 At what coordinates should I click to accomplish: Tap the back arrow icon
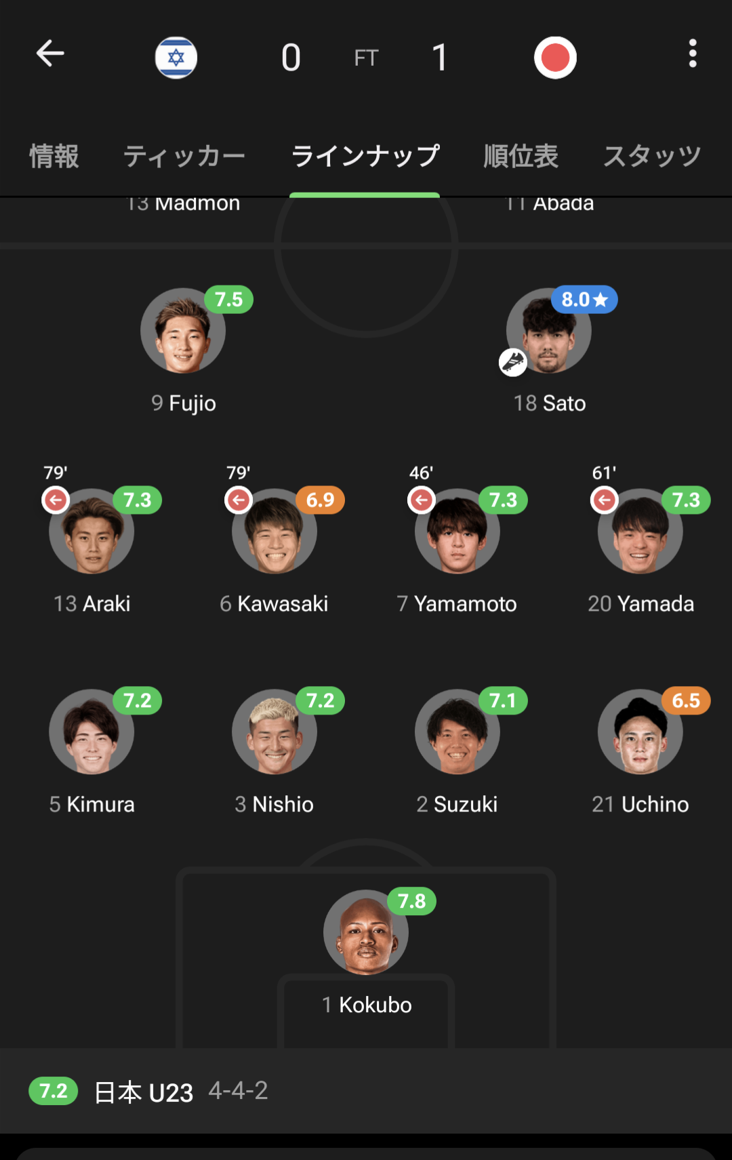pos(50,54)
